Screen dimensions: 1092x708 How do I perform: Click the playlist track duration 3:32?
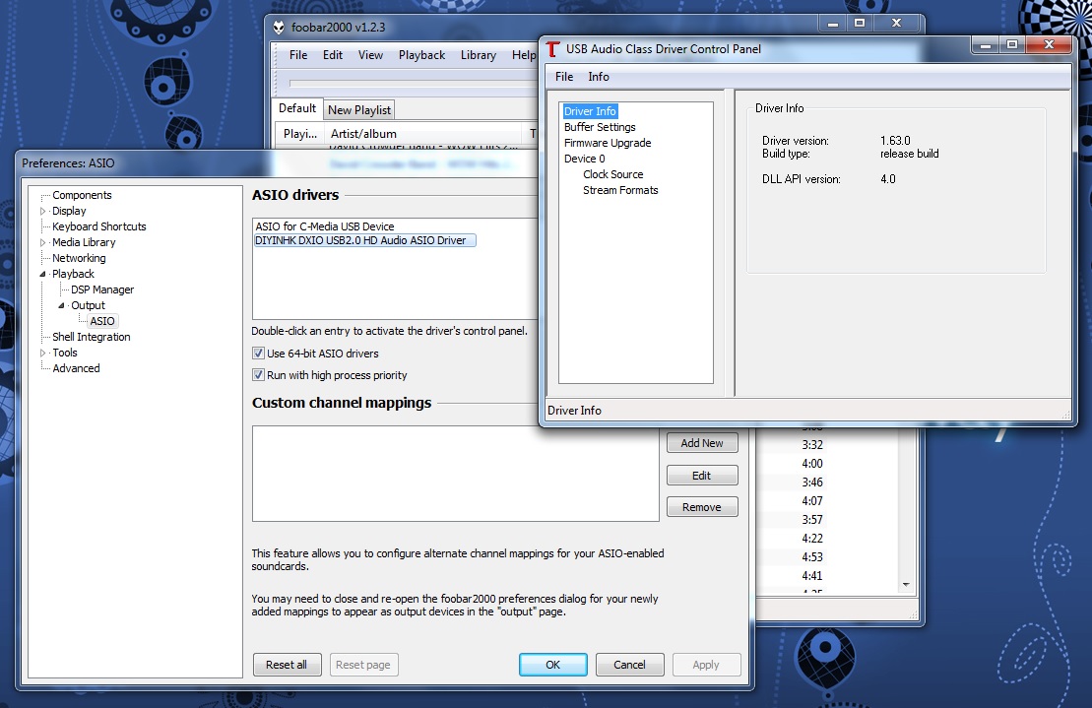pos(812,445)
